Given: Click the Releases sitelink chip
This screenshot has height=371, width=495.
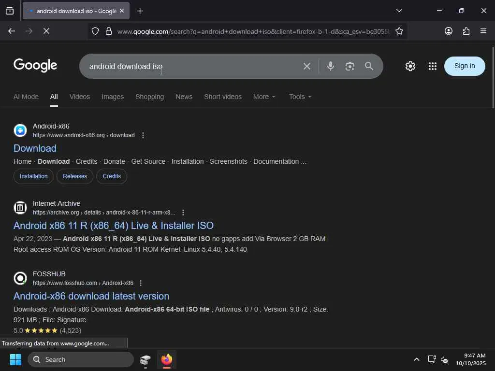Looking at the screenshot, I should tap(75, 176).
